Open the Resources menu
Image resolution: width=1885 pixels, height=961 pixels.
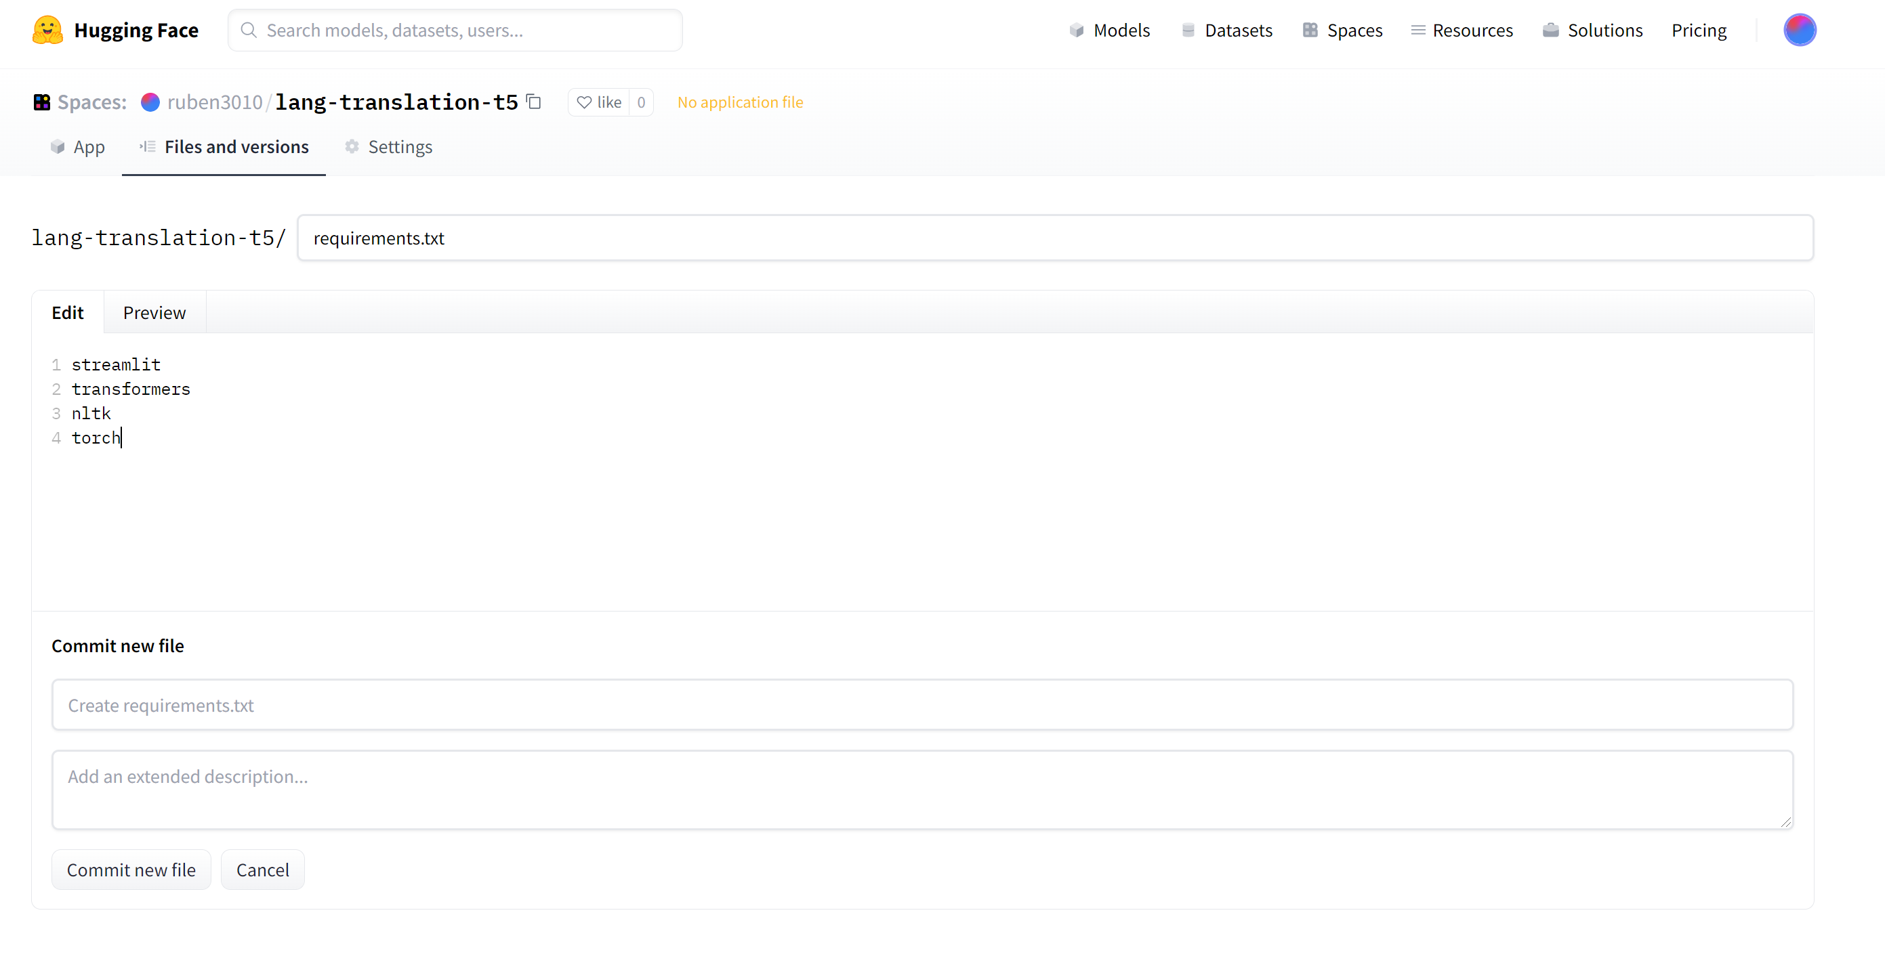[x=1462, y=30]
